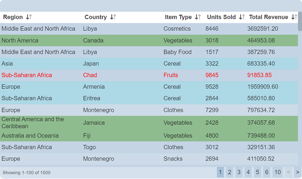The height and width of the screenshot is (179, 302).
Task: Navigate to page 6
Action: tap(267, 172)
